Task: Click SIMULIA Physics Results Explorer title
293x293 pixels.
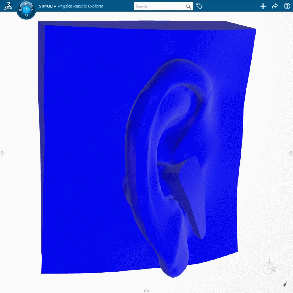Action: [x=71, y=6]
